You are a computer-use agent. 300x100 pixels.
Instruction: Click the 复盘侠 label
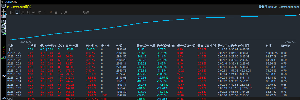pyautogui.click(x=263, y=7)
